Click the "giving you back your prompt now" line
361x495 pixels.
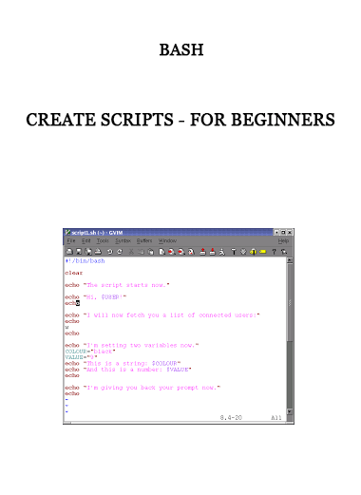coord(142,388)
